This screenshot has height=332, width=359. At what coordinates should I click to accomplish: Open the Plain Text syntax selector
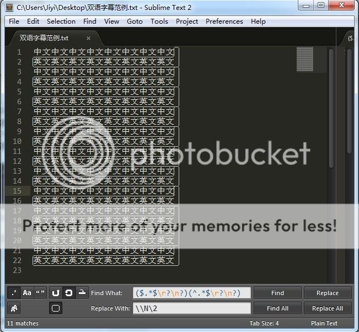pyautogui.click(x=324, y=323)
